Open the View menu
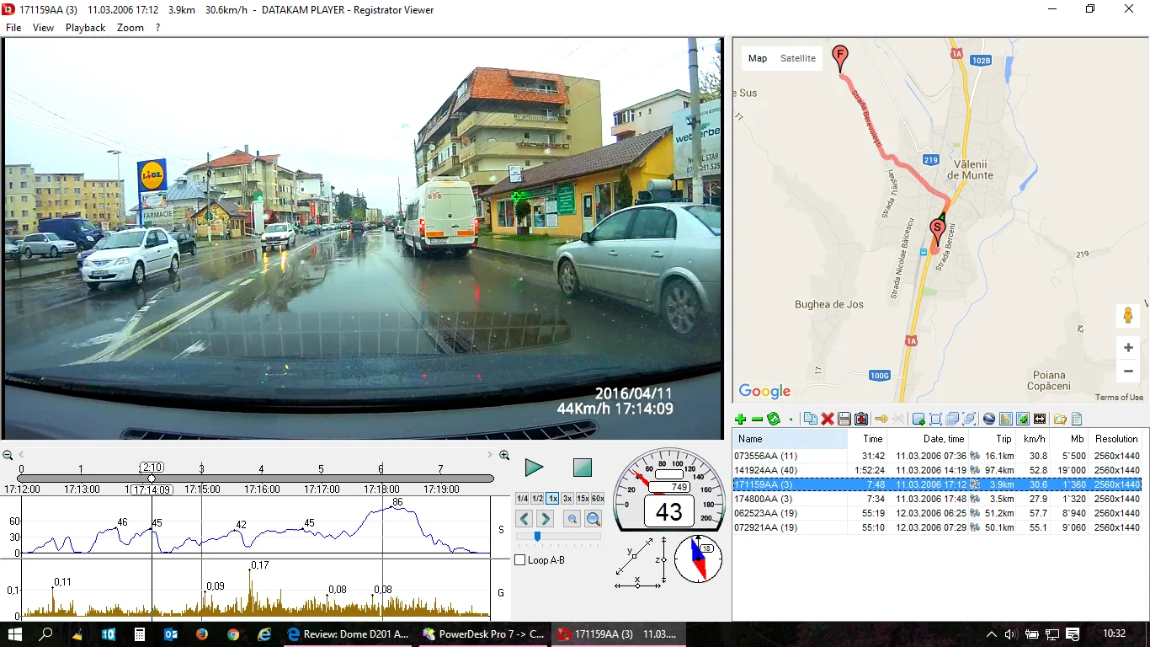Screen dimensions: 1150x647 pyautogui.click(x=43, y=28)
